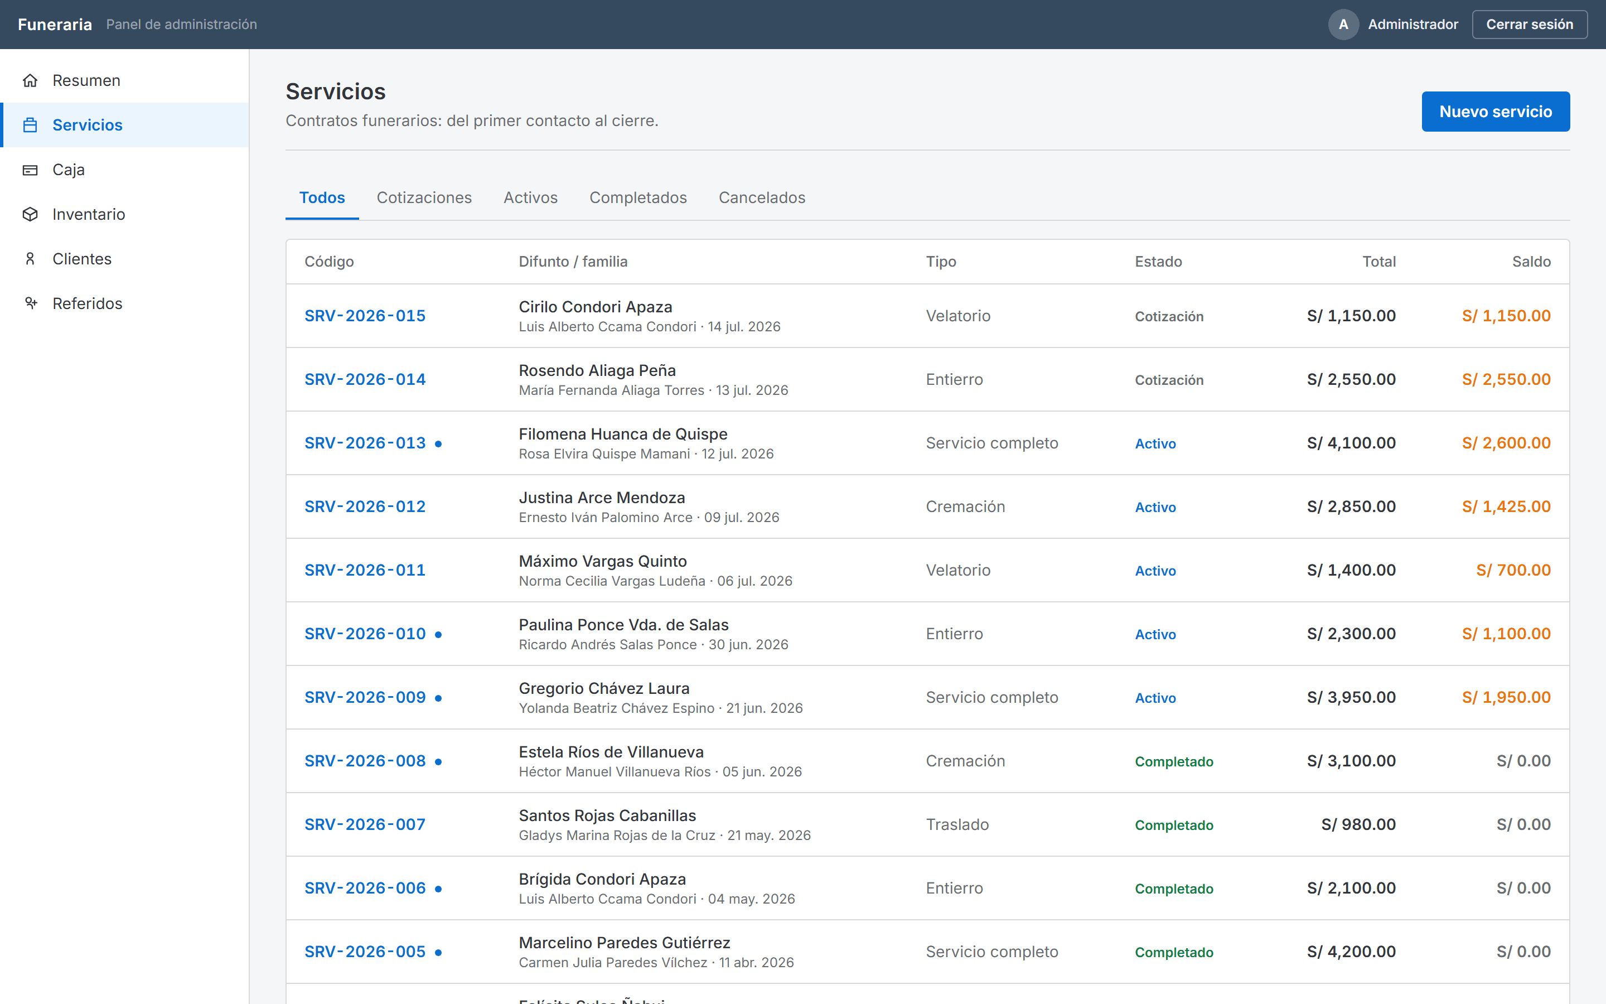The height and width of the screenshot is (1004, 1606).
Task: Click the Funeraria brand title
Action: pos(55,25)
